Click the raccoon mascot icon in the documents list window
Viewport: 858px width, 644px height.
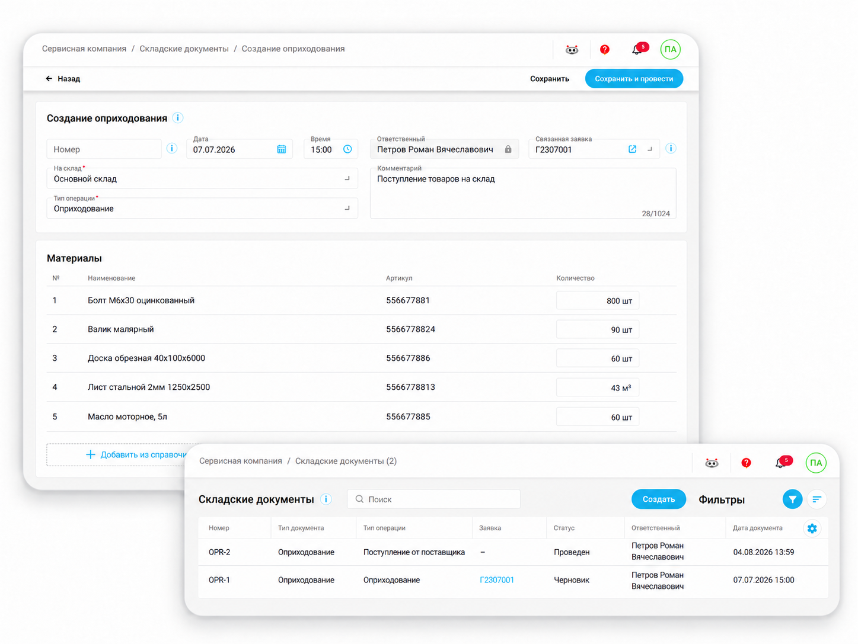712,463
